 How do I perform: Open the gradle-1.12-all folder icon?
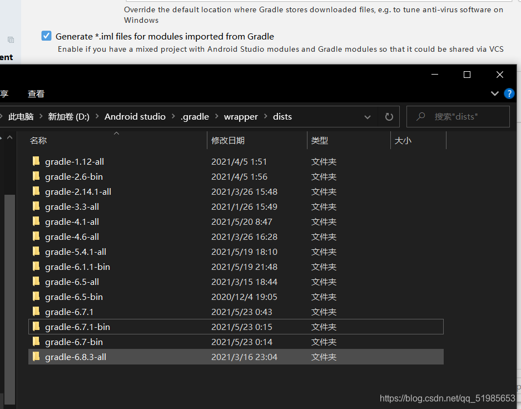tap(36, 161)
